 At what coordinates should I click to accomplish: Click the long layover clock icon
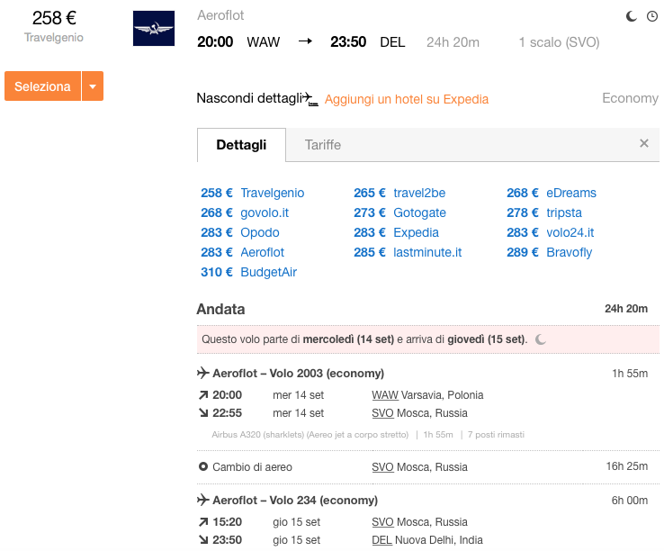coord(652,16)
